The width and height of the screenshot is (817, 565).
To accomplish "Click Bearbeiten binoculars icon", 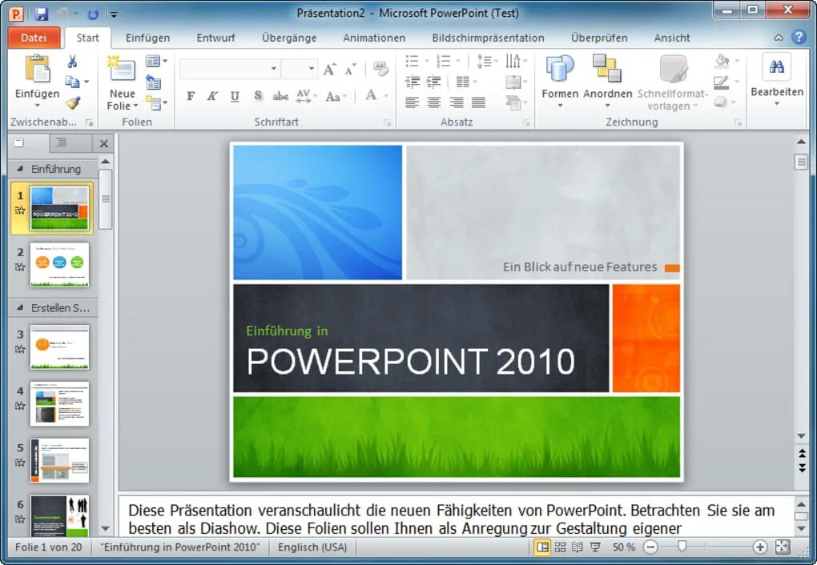I will click(x=776, y=66).
